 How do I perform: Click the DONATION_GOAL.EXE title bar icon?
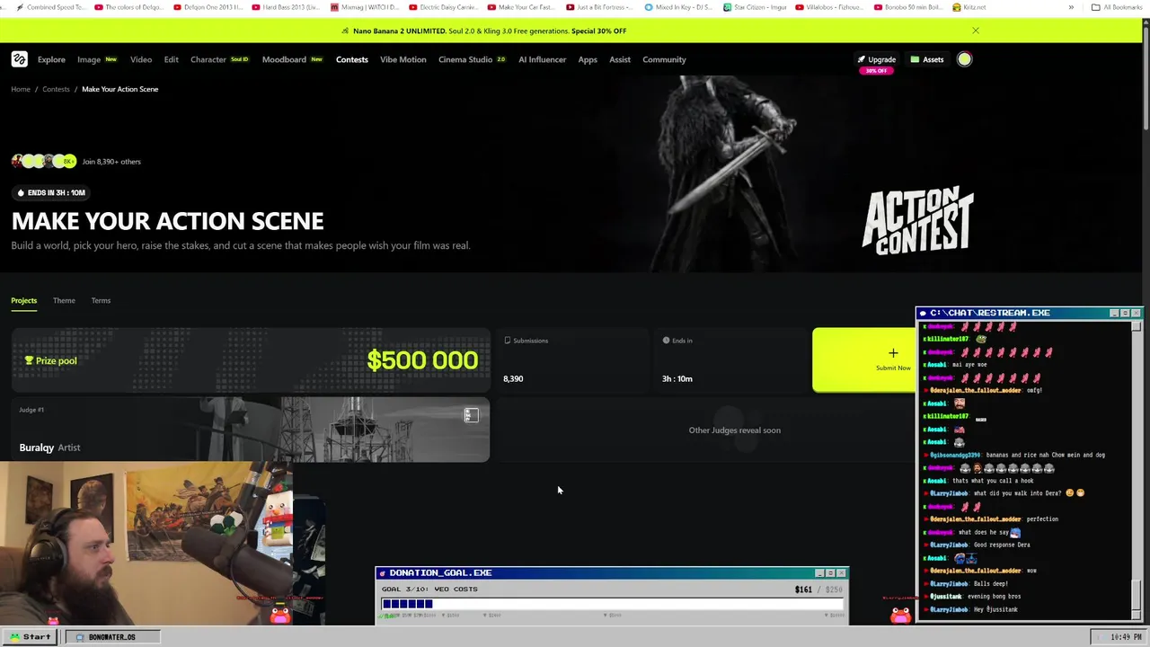(x=382, y=572)
